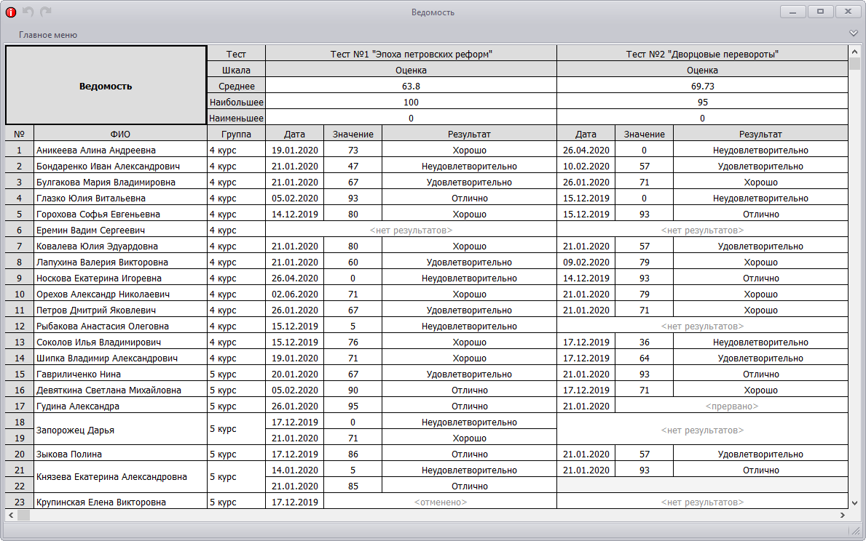Click row number 12

click(20, 325)
